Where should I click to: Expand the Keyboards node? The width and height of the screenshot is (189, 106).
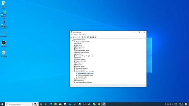tap(73, 54)
